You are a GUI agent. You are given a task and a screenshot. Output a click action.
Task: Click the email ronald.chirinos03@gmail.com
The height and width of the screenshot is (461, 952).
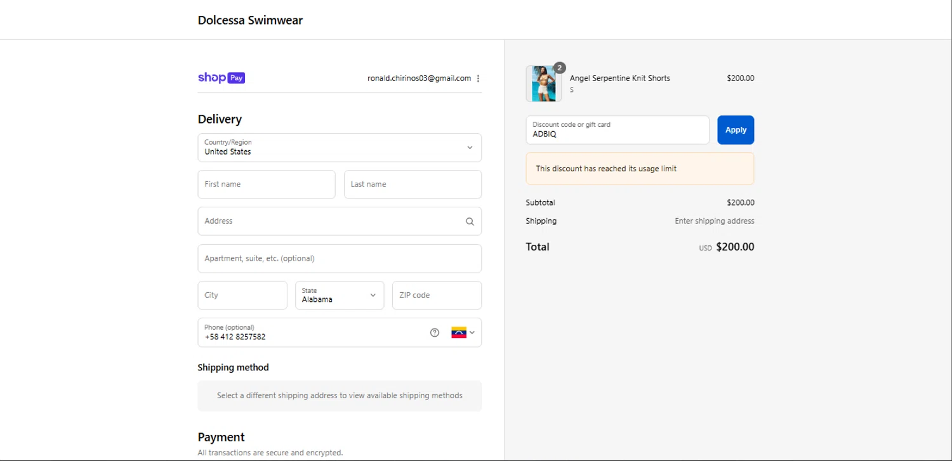point(419,79)
